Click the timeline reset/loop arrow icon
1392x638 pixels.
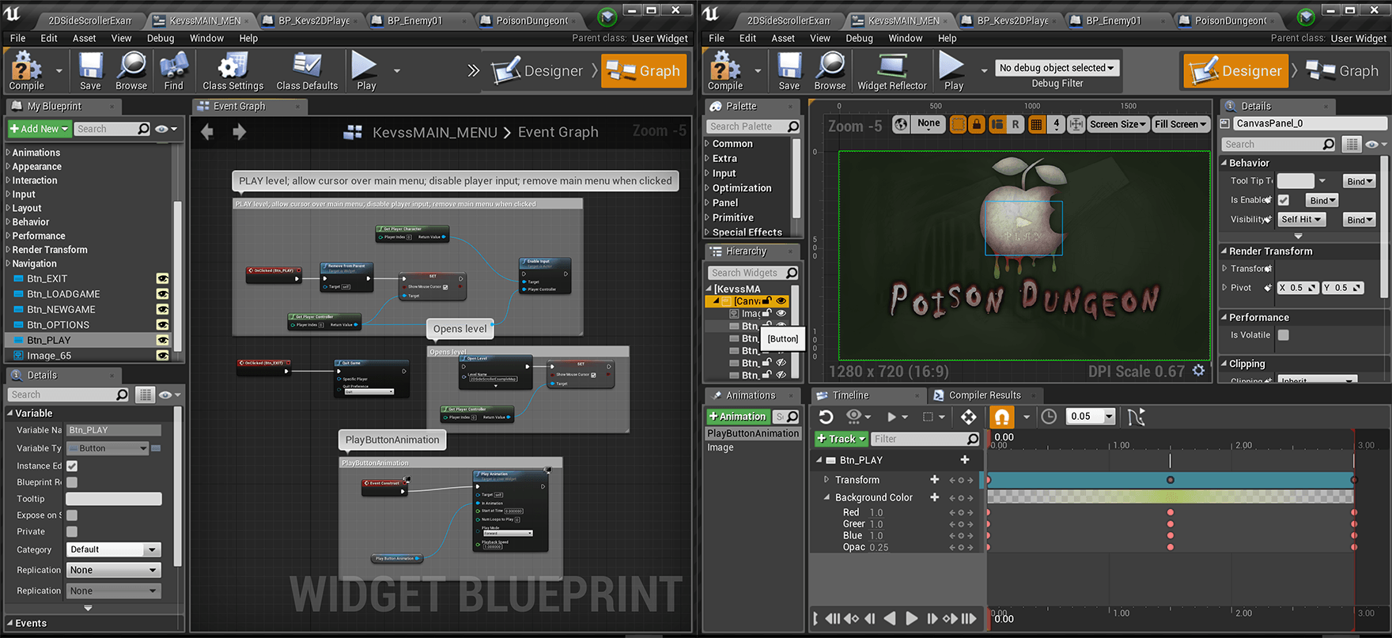click(x=826, y=417)
